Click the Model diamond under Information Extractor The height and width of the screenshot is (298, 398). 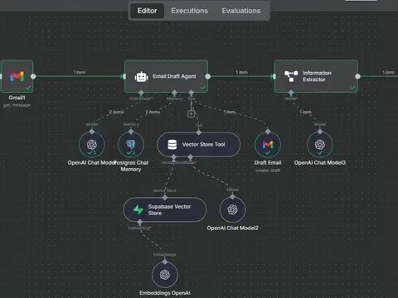click(291, 93)
